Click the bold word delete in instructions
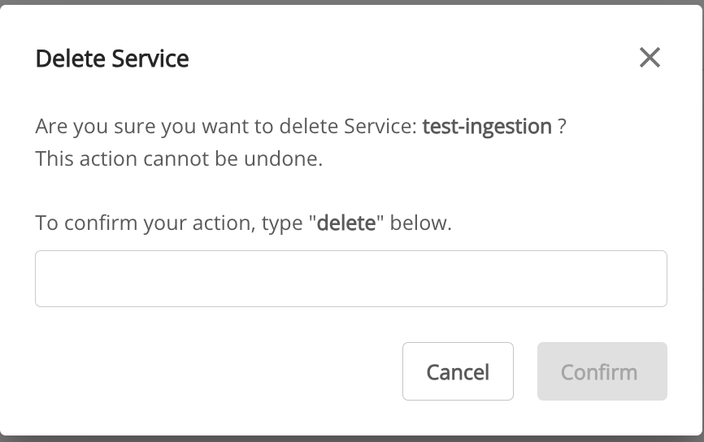 (x=346, y=223)
